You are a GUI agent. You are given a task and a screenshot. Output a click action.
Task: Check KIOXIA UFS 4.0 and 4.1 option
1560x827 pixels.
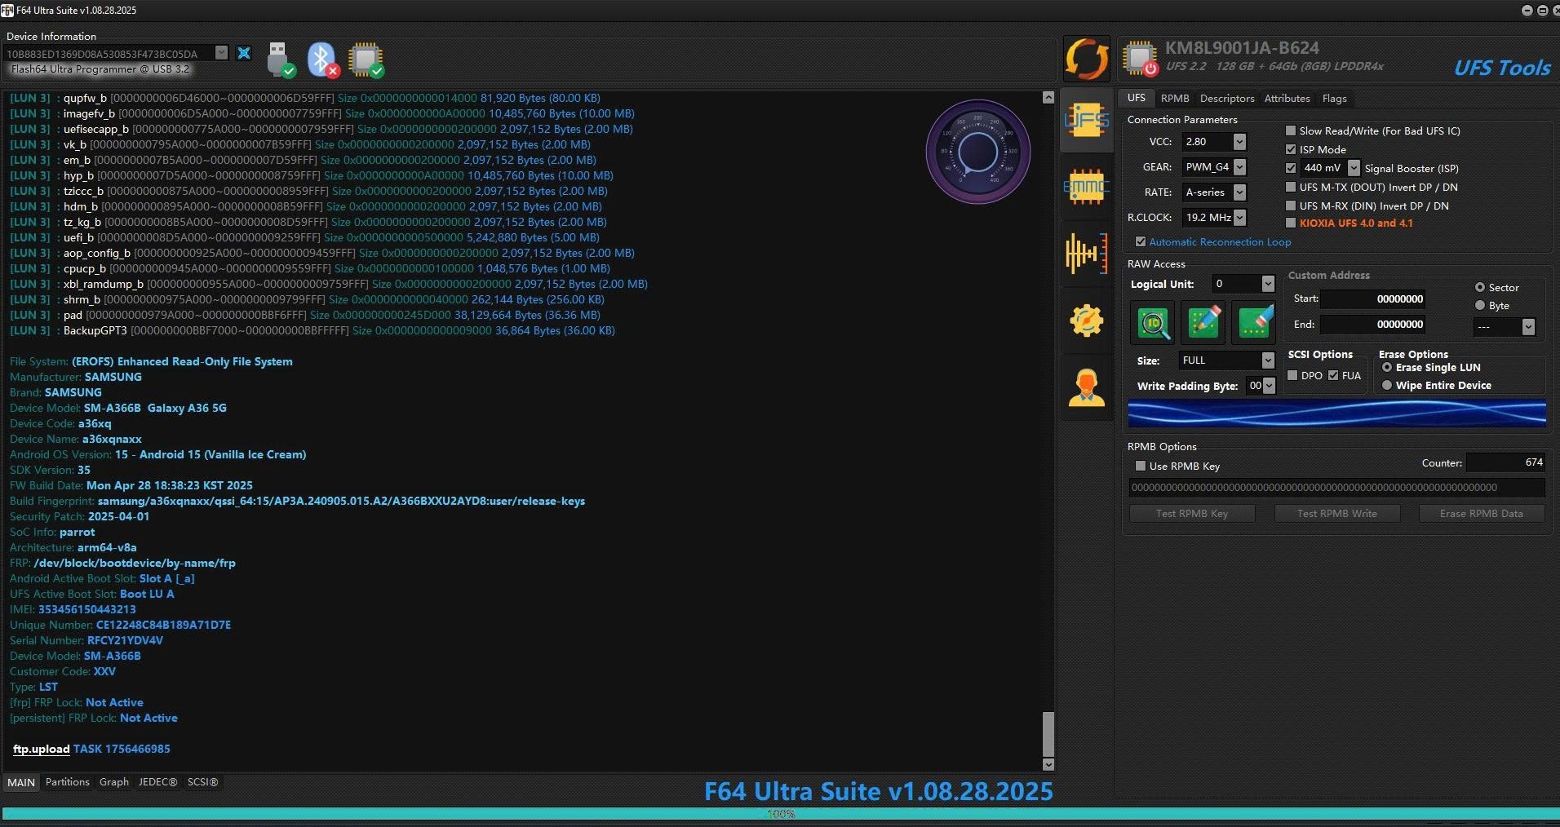pos(1291,223)
